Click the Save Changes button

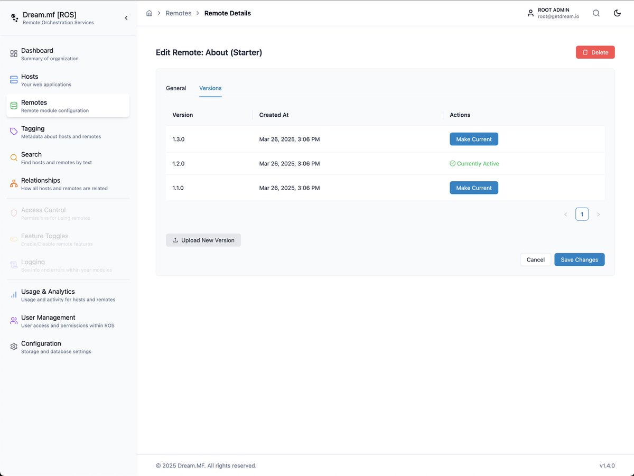click(580, 259)
